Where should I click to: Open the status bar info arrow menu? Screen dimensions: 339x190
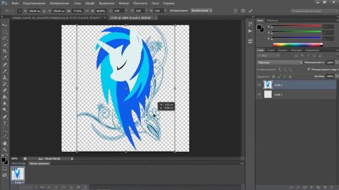tap(72, 159)
